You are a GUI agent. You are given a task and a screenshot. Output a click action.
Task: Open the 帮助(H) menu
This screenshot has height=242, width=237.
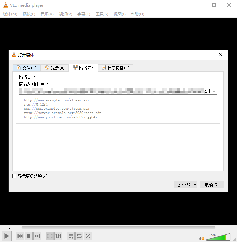pyautogui.click(x=137, y=14)
